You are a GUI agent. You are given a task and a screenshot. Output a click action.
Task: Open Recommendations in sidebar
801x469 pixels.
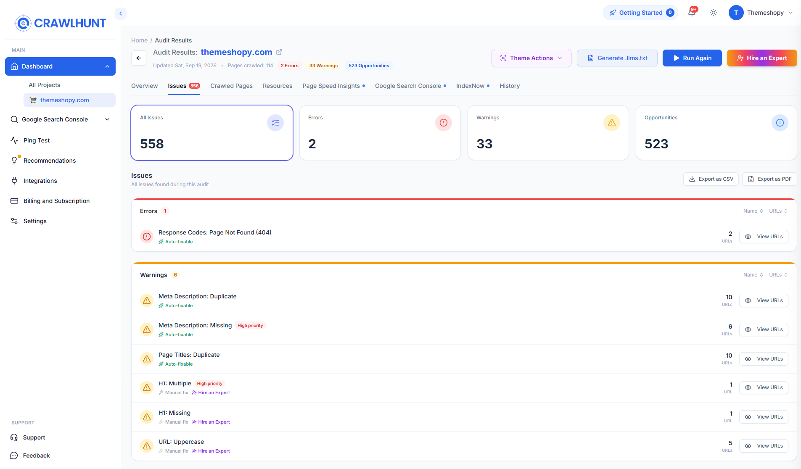point(60,161)
